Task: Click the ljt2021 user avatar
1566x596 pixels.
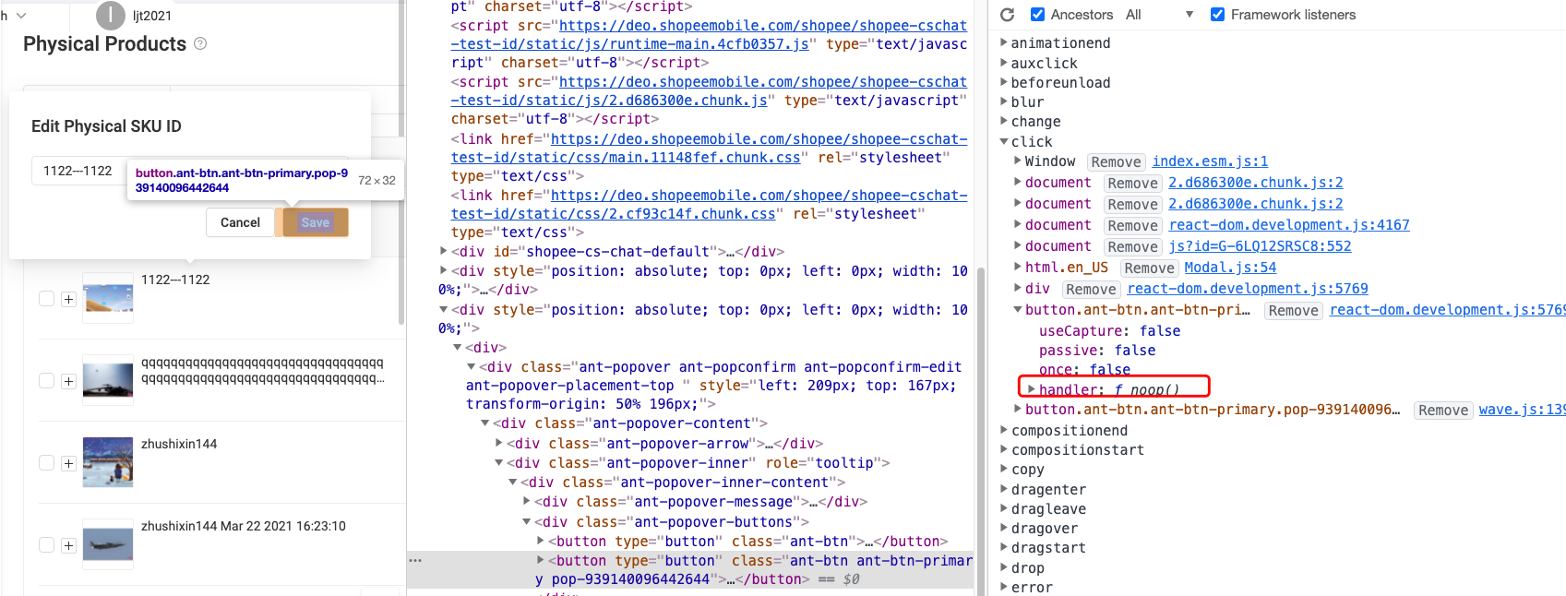Action: 111,16
